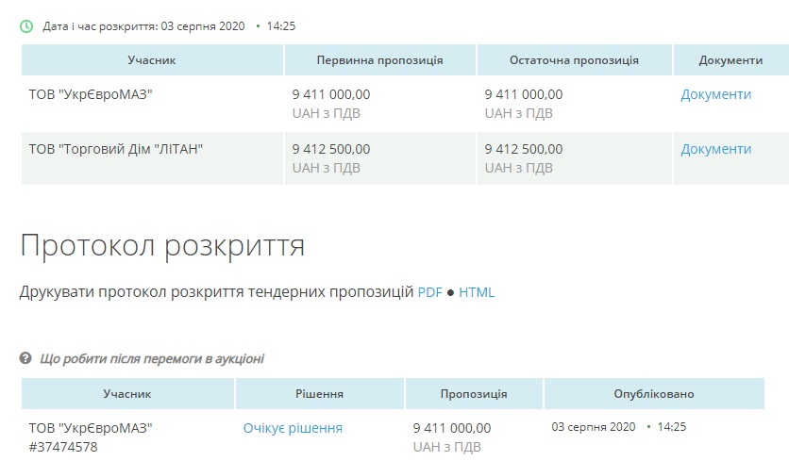Click the Первинна пропозиція column header
Screen dimensions: 789x461
coord(380,60)
